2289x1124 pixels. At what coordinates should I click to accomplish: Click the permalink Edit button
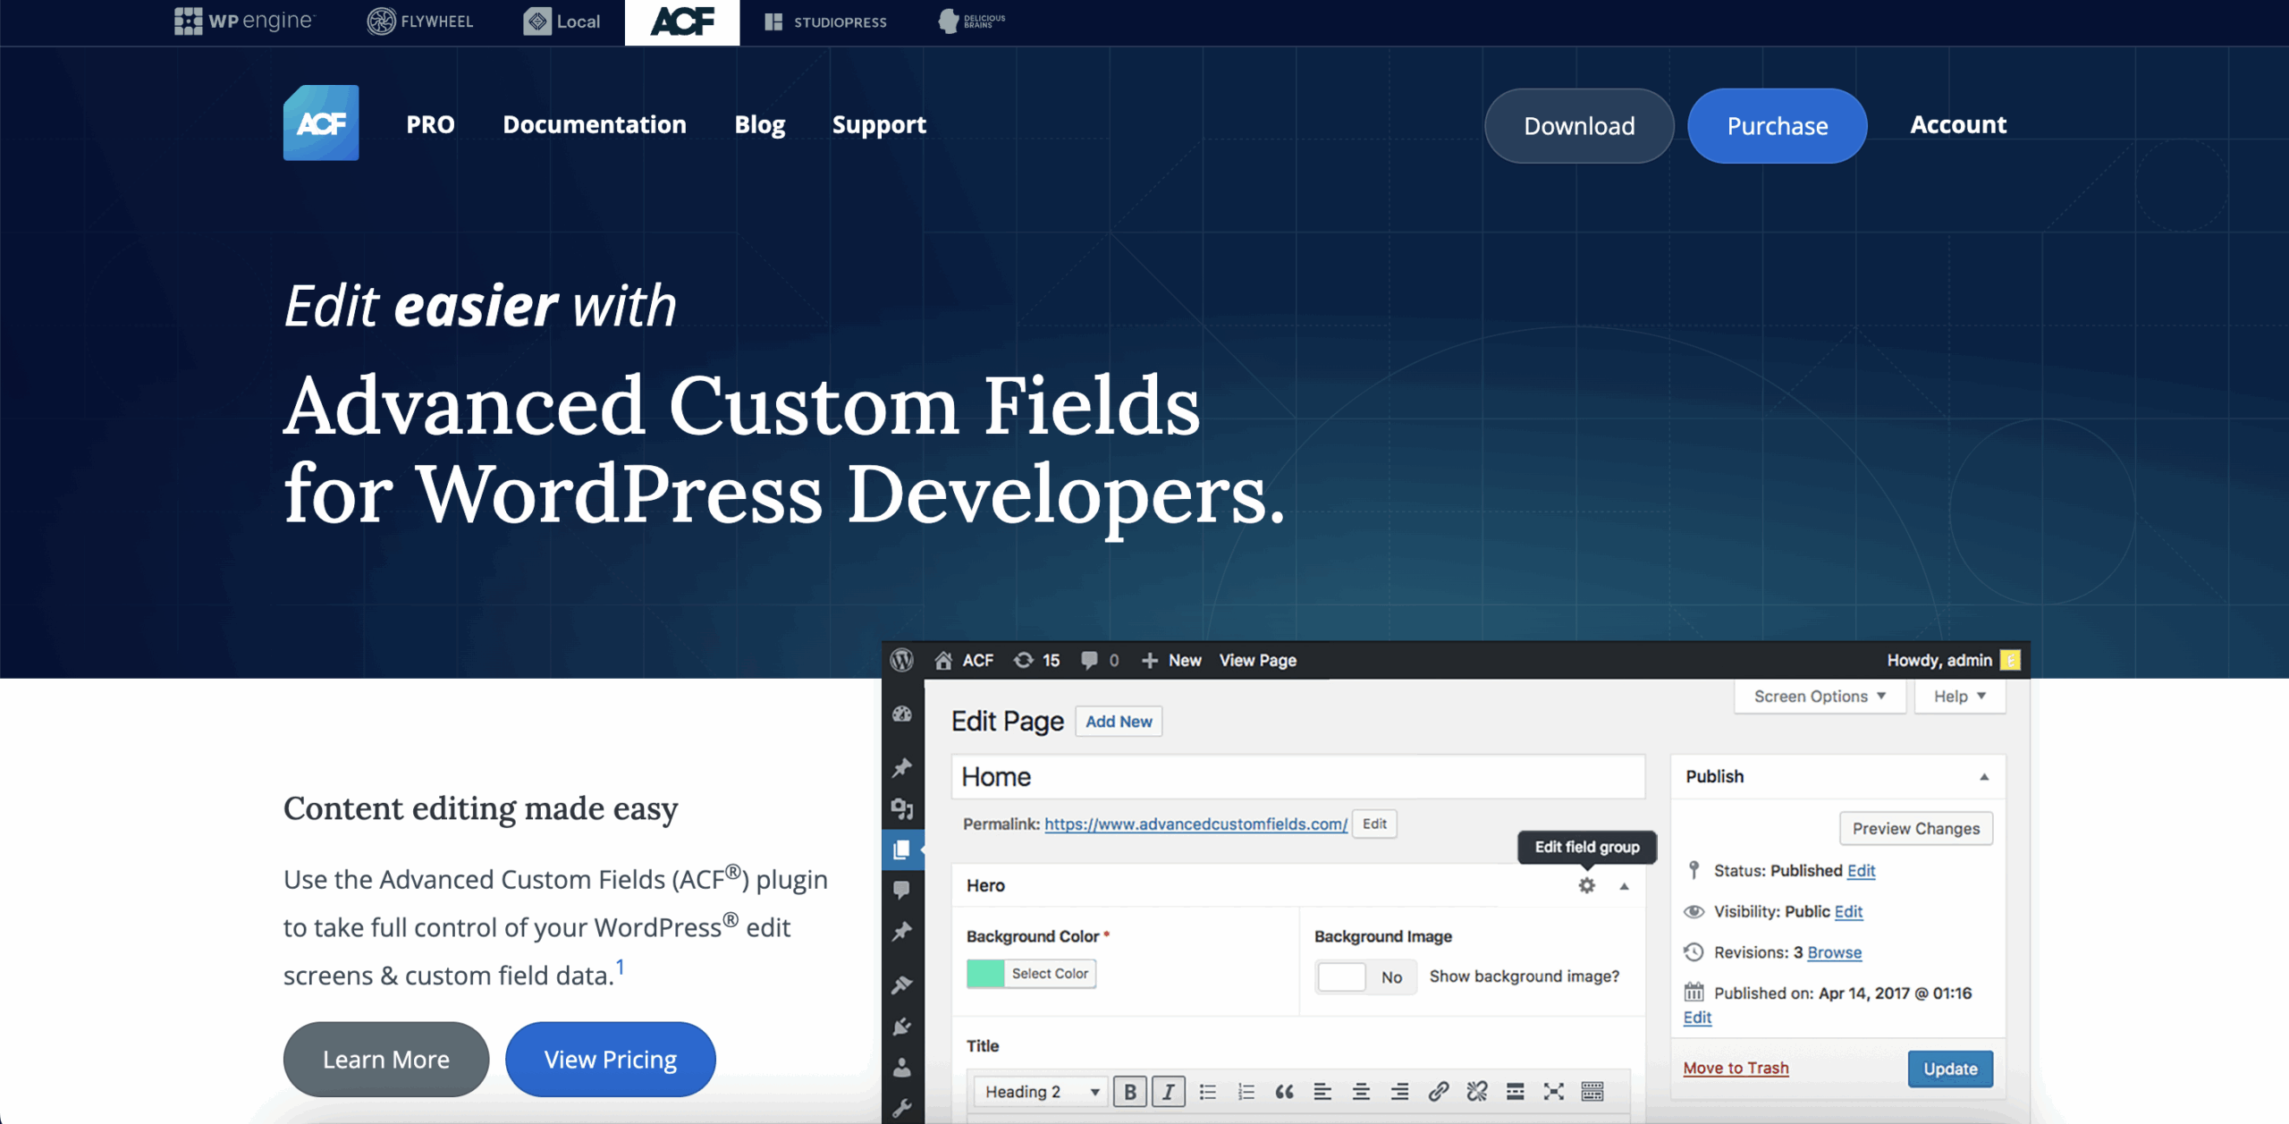point(1374,824)
